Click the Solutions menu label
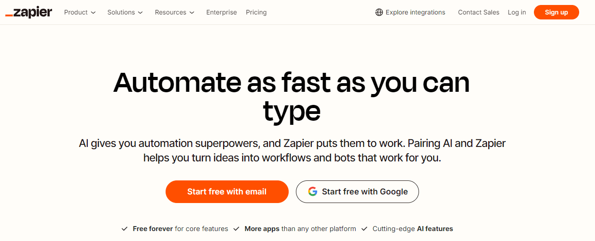595x241 pixels. (x=121, y=12)
